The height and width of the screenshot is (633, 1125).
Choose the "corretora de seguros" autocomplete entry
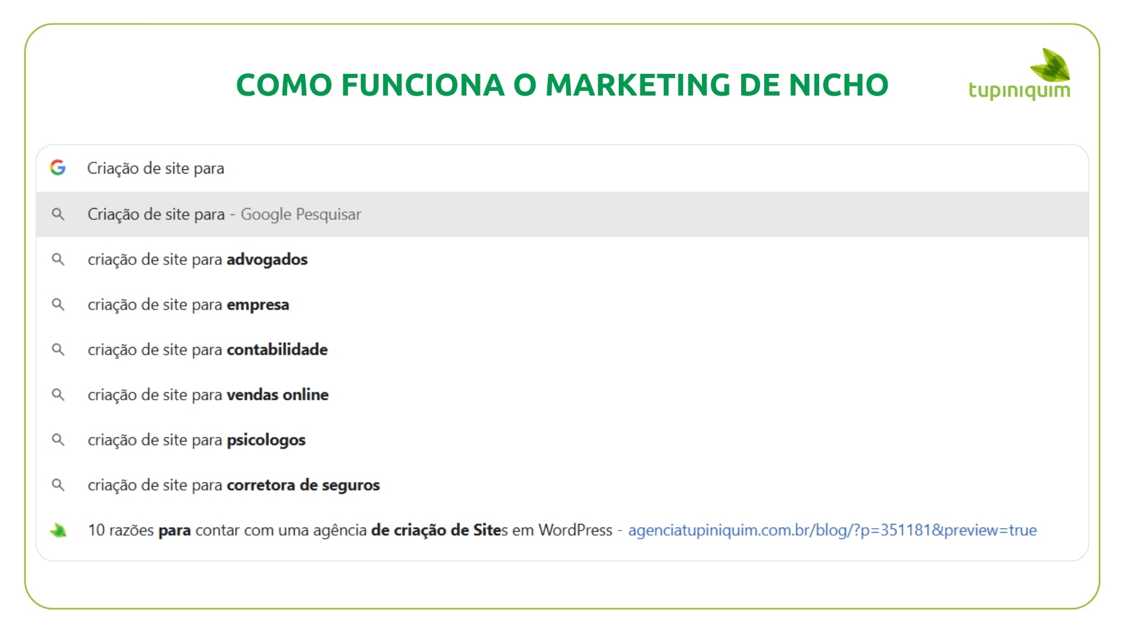234,485
